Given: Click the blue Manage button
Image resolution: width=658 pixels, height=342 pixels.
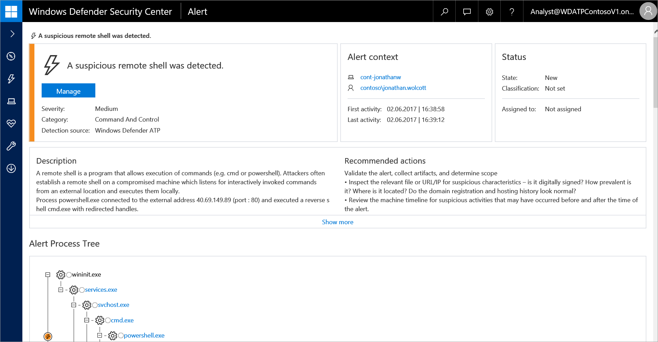Looking at the screenshot, I should click(x=68, y=91).
